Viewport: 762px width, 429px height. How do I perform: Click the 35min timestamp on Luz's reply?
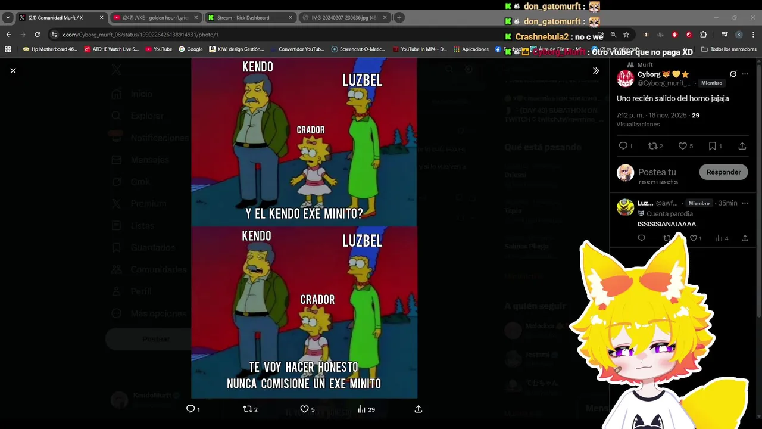click(727, 203)
